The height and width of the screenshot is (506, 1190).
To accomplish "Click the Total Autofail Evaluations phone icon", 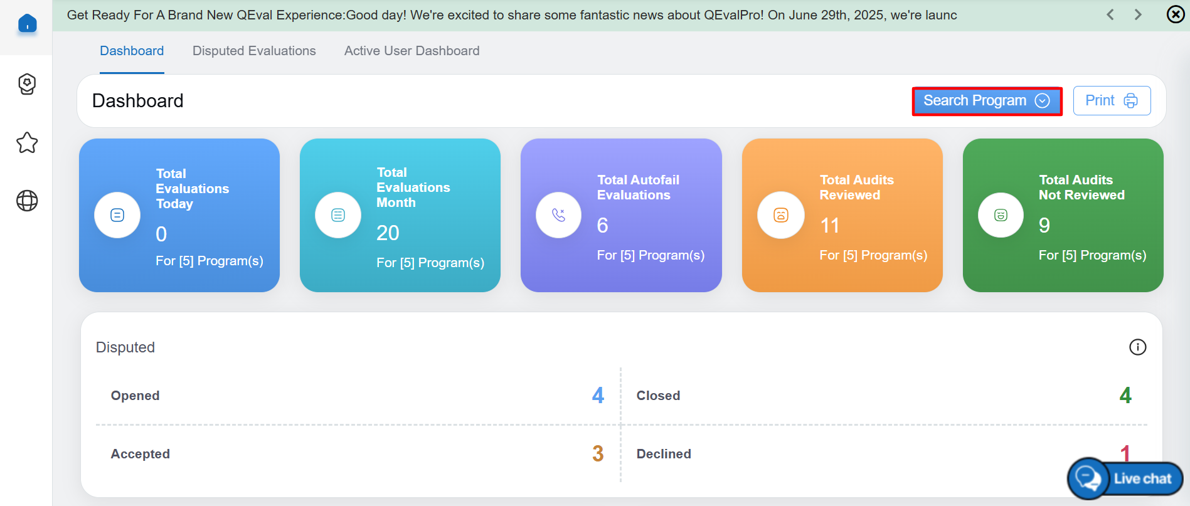I will click(x=558, y=215).
